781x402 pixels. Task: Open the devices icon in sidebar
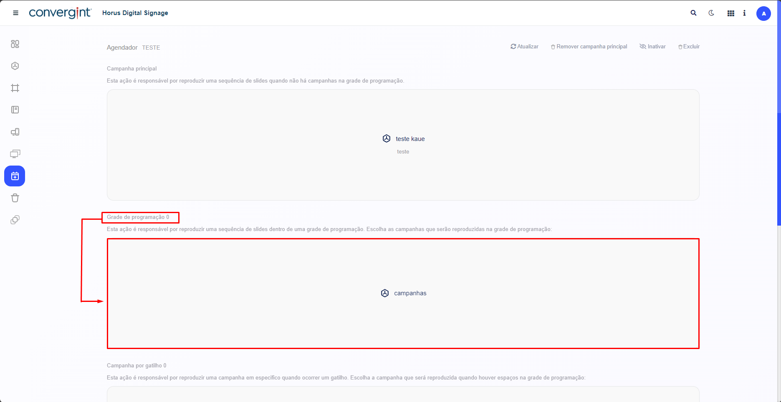click(x=15, y=132)
